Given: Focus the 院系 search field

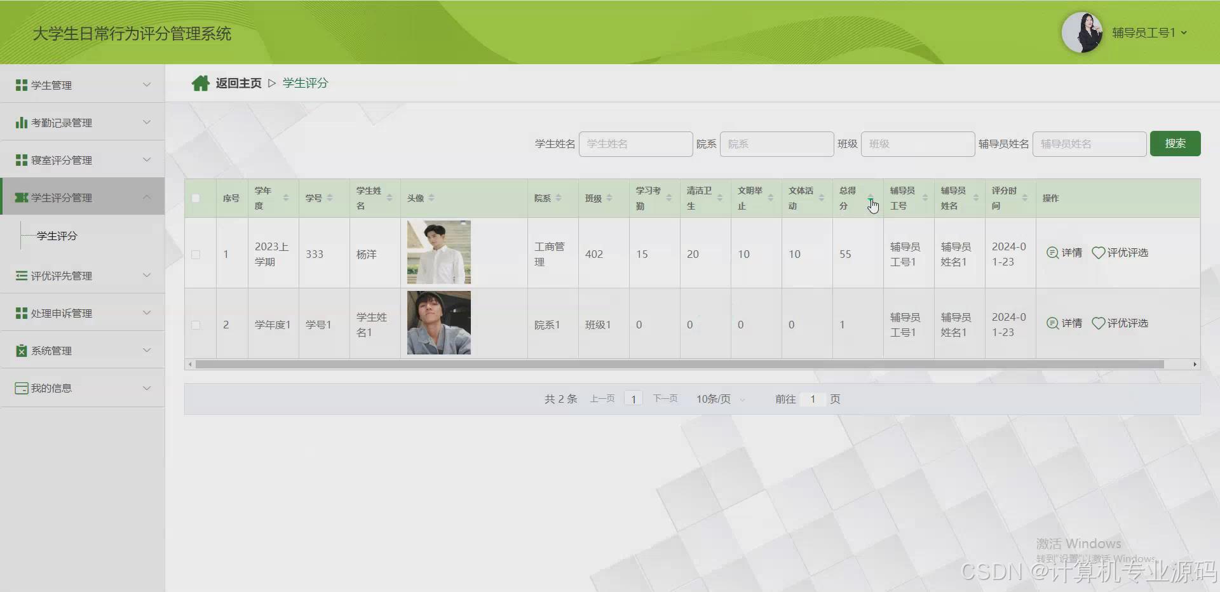Looking at the screenshot, I should [x=776, y=144].
